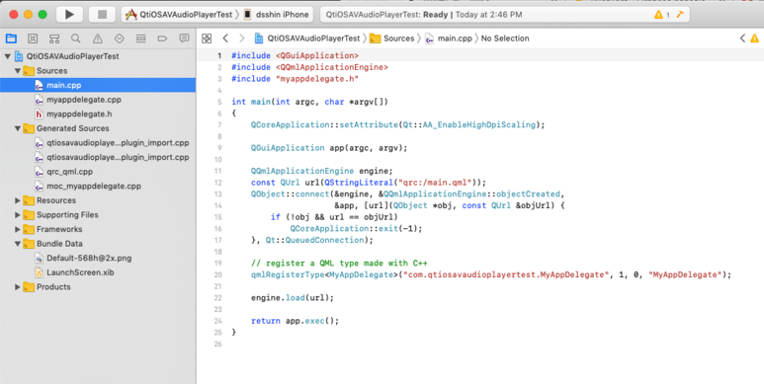Go back in editor history
Screen dimensions: 764x384
225,38
